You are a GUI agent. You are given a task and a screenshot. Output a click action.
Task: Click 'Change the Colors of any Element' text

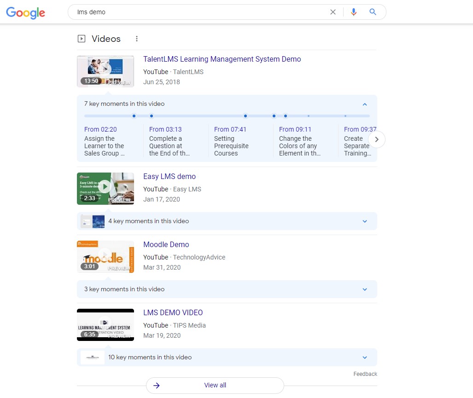coord(300,146)
